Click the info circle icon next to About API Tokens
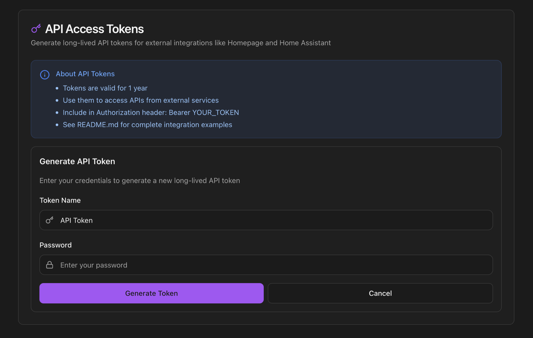Image resolution: width=533 pixels, height=338 pixels. click(x=45, y=75)
